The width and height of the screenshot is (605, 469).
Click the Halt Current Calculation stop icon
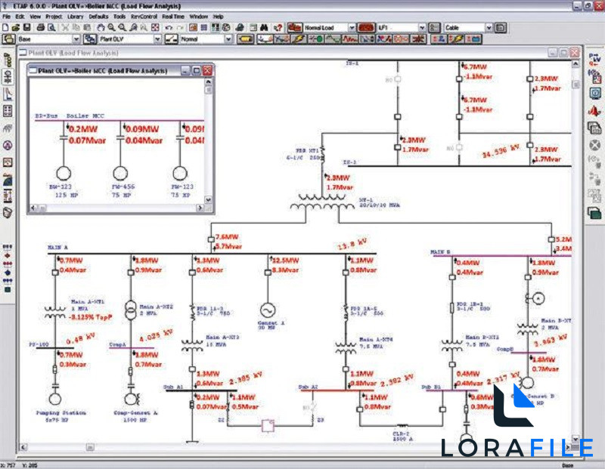coord(594,145)
